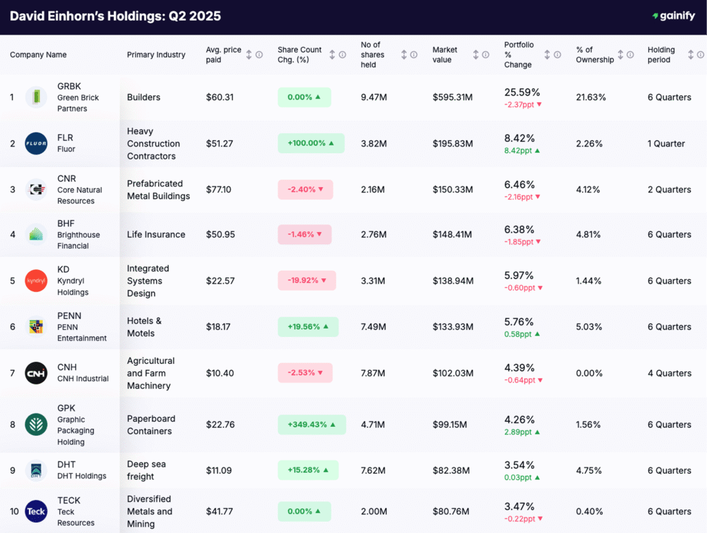This screenshot has width=707, height=533.
Task: Select the 5.03% ownership cell
Action: (588, 327)
